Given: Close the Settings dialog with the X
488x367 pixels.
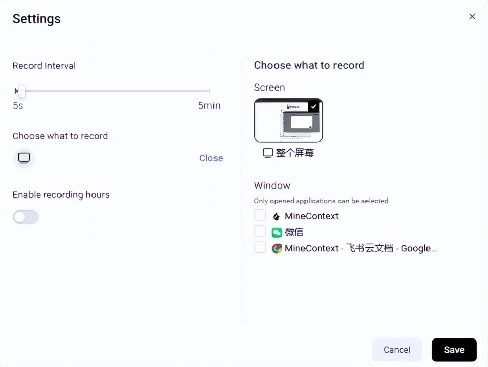Looking at the screenshot, I should 472,16.
